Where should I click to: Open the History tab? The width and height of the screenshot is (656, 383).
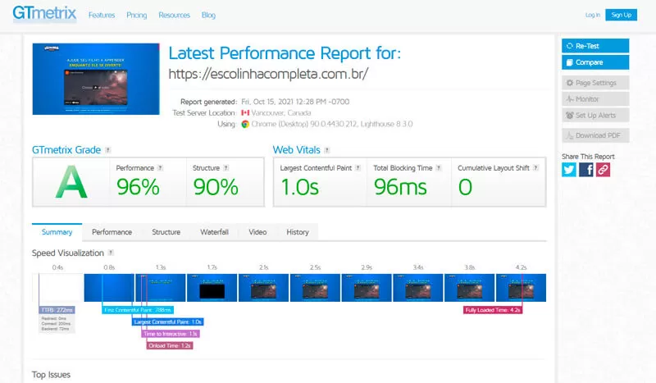[298, 232]
